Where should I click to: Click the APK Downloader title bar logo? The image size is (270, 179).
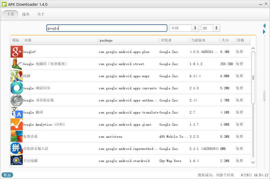tap(4, 4)
